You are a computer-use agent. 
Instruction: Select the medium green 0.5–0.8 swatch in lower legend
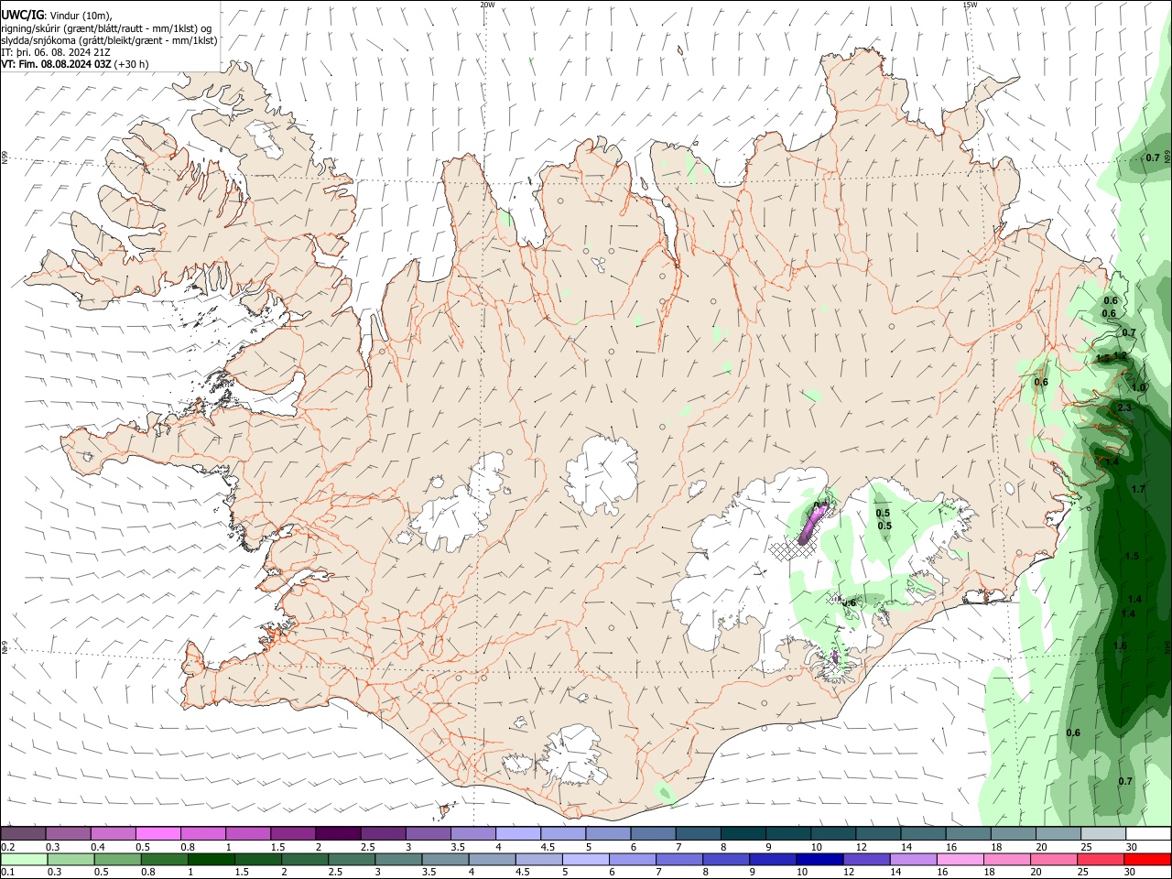coord(117,859)
